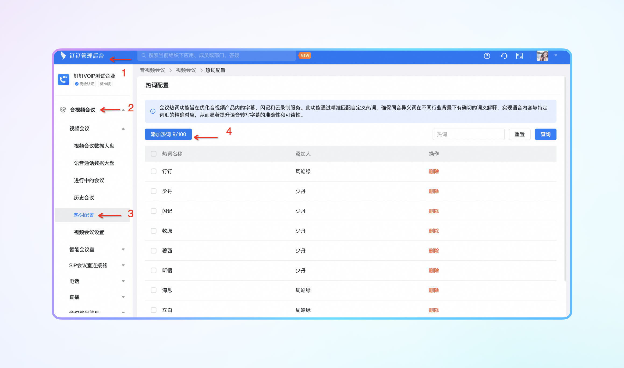Click the vertical scrollbar of the content area
This screenshot has height=368, width=624.
(565, 179)
